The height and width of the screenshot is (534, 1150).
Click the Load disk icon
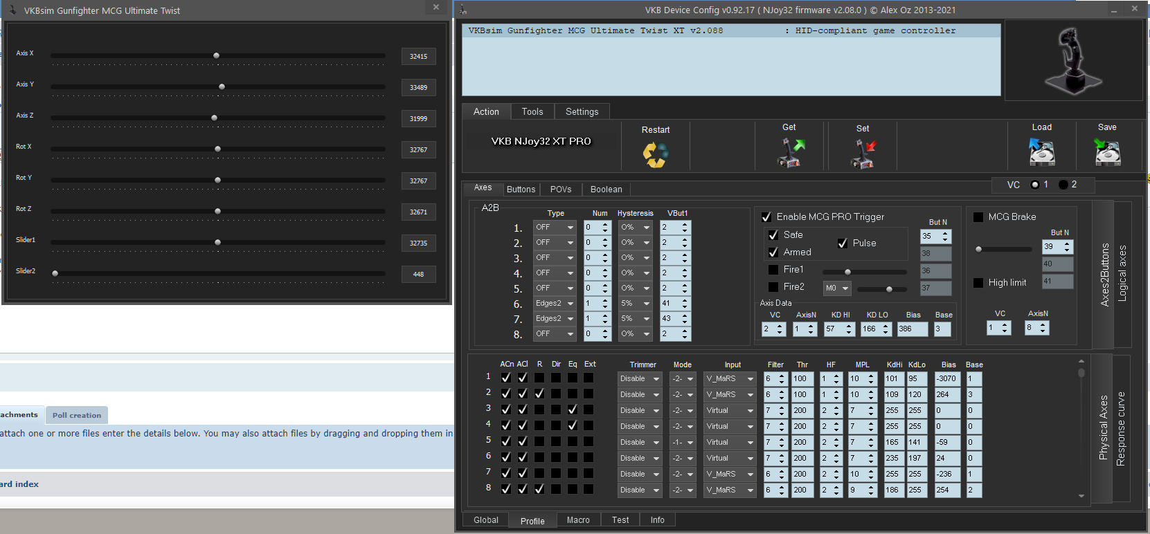pos(1041,151)
